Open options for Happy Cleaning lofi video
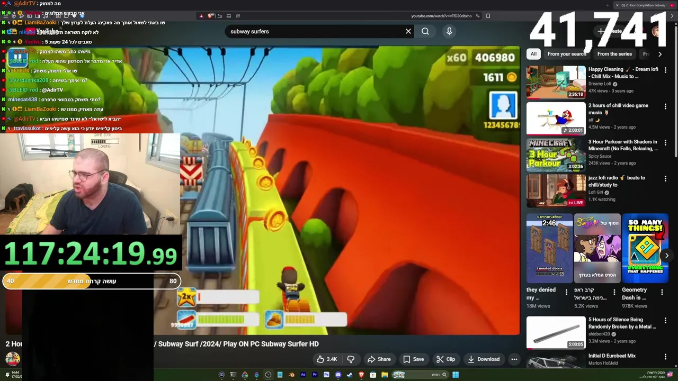The height and width of the screenshot is (381, 678). pos(665,70)
